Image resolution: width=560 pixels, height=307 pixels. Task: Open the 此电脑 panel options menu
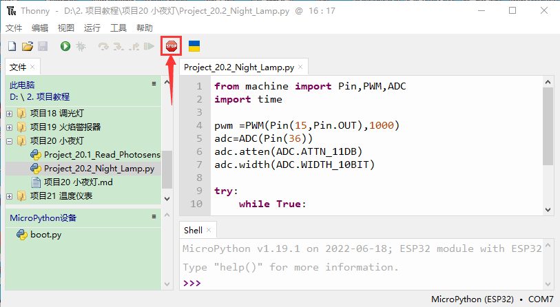pyautogui.click(x=154, y=83)
